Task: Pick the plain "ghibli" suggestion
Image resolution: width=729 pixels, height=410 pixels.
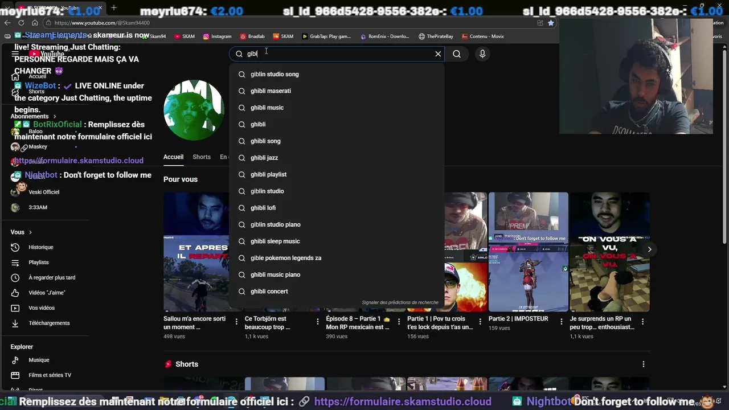Action: tap(337, 124)
